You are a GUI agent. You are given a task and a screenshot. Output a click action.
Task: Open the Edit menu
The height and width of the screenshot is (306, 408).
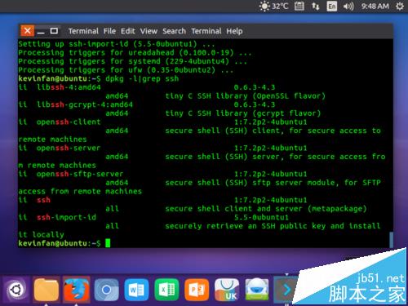[x=128, y=31]
